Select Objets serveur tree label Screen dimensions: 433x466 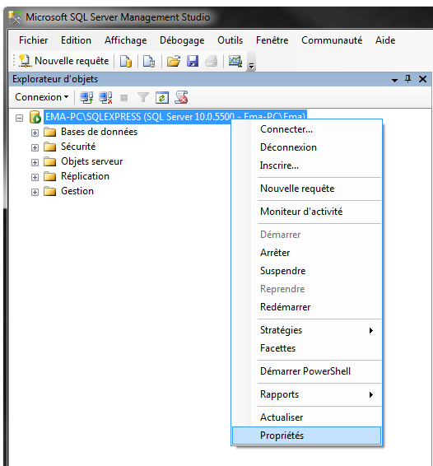pyautogui.click(x=92, y=161)
